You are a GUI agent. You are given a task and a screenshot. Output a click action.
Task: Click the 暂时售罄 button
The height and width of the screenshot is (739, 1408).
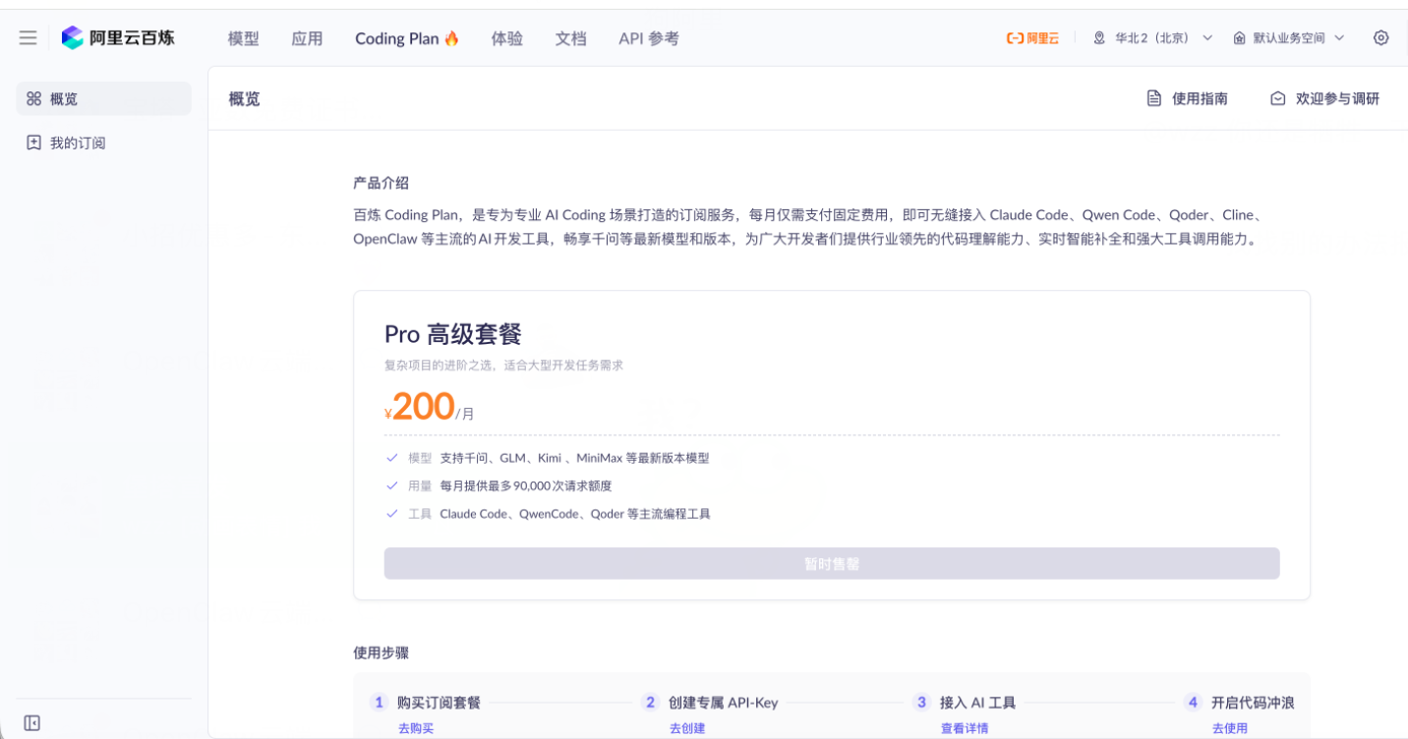831,564
